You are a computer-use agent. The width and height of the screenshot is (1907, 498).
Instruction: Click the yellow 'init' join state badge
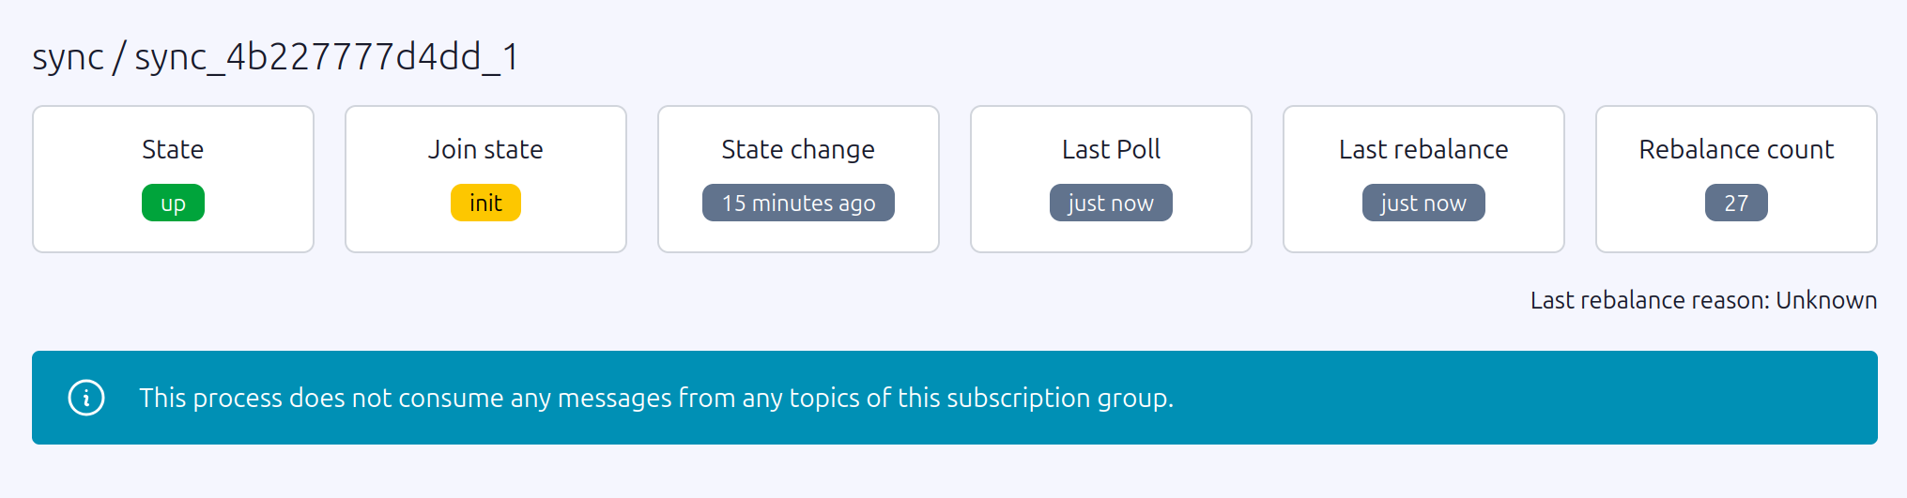click(485, 203)
